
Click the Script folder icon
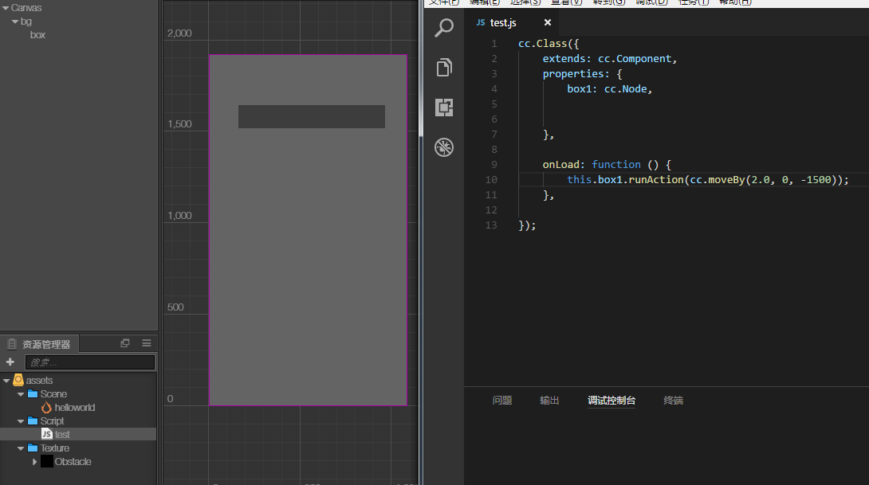(33, 420)
